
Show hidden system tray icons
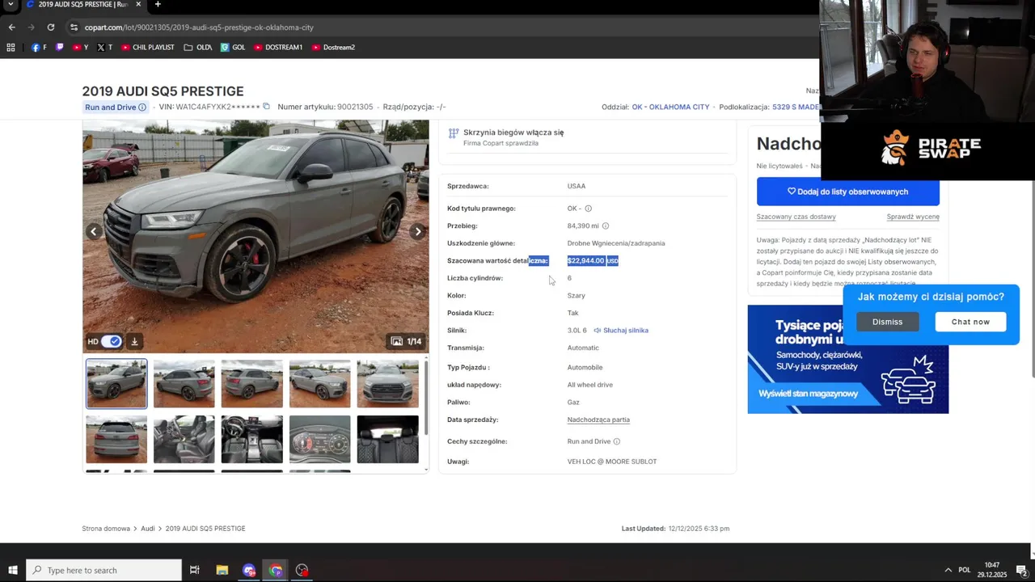click(x=948, y=570)
